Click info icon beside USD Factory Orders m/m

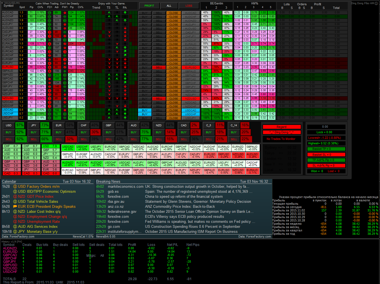(x=15, y=187)
